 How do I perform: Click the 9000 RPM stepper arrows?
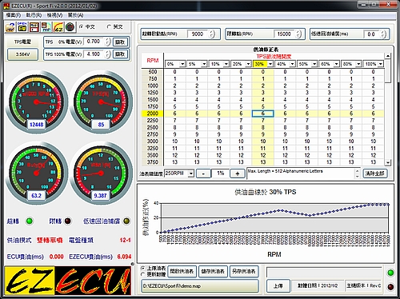point(212,34)
